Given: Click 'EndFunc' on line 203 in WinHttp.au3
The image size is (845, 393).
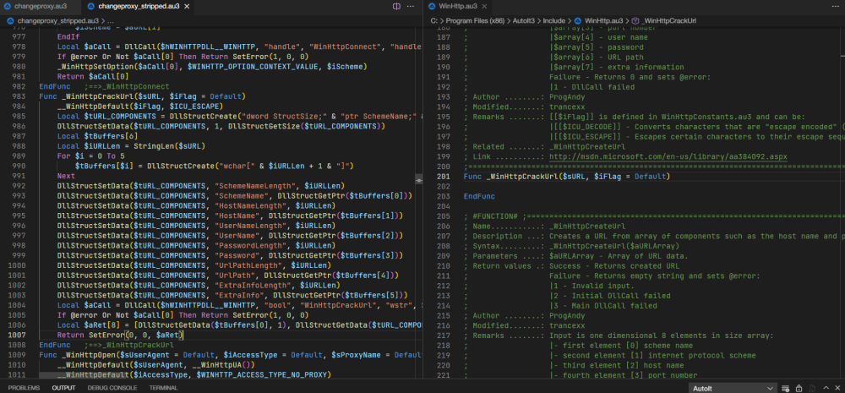Looking at the screenshot, I should tap(479, 197).
